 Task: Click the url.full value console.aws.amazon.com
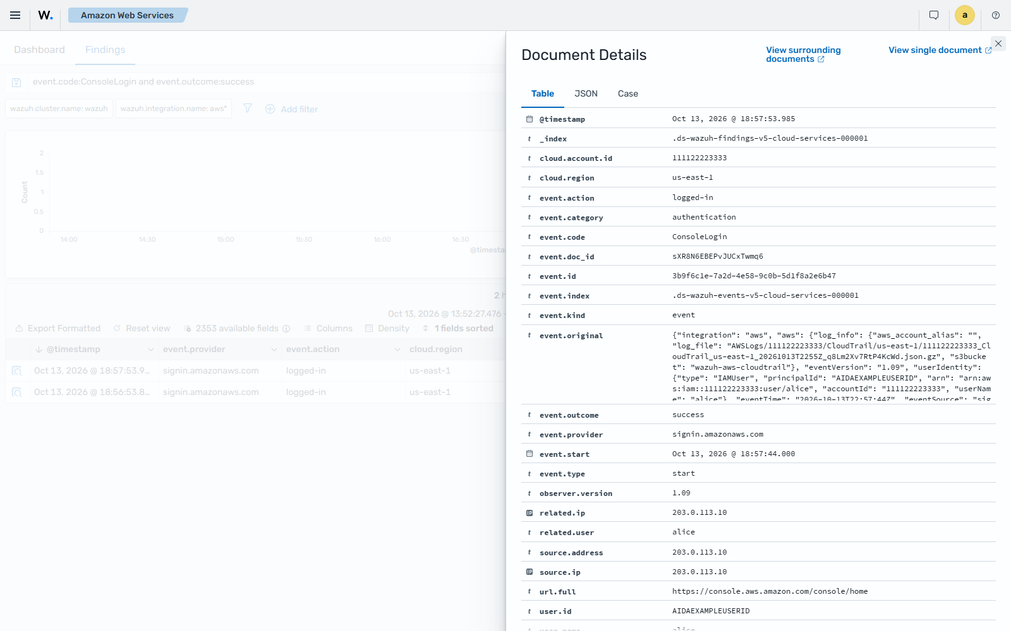770,591
